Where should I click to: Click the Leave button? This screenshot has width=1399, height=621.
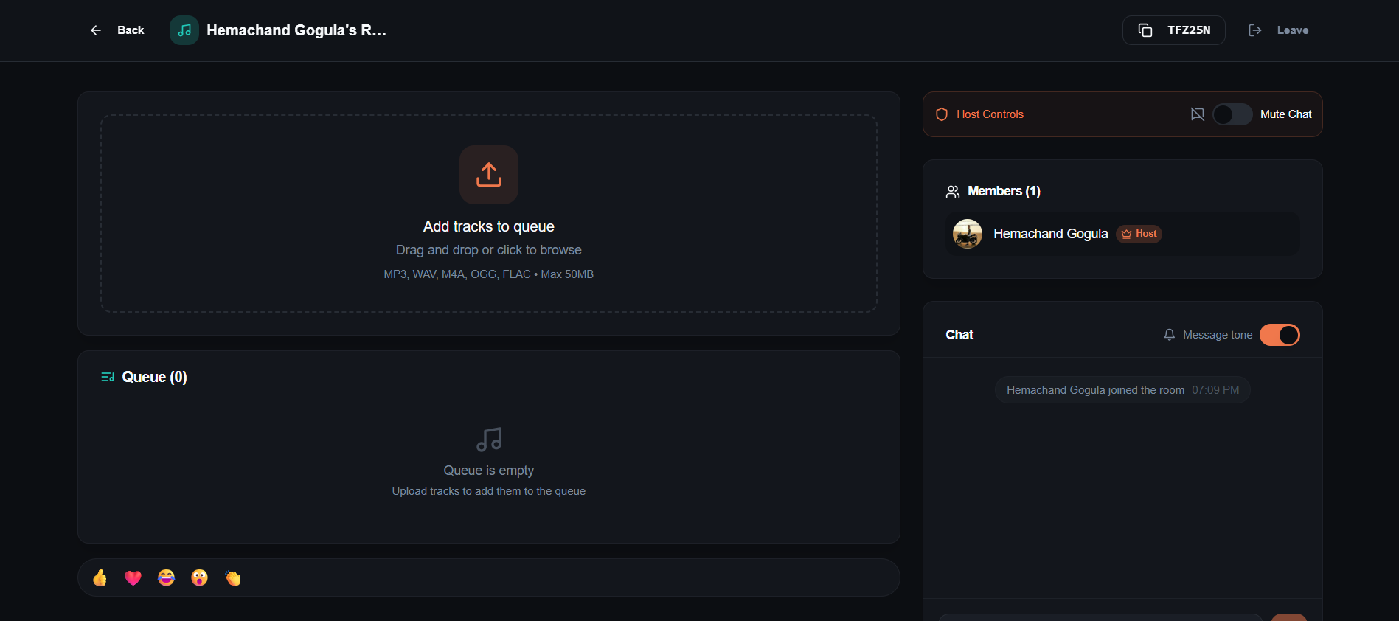tap(1292, 30)
